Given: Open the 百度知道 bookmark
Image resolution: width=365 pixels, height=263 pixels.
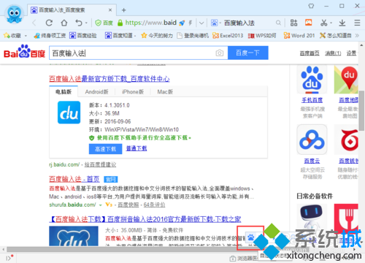Looking at the screenshot, I should pos(119,36).
